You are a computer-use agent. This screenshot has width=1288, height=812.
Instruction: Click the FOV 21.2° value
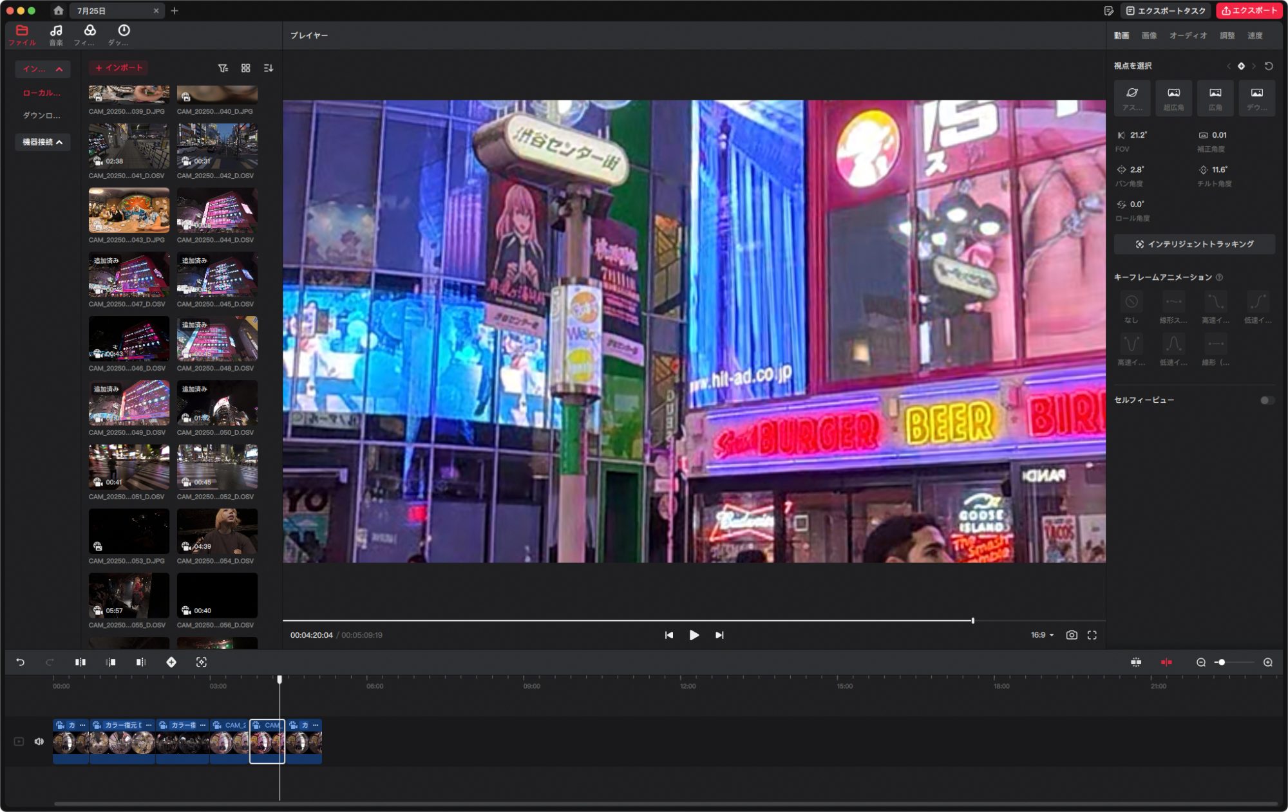pos(1138,135)
